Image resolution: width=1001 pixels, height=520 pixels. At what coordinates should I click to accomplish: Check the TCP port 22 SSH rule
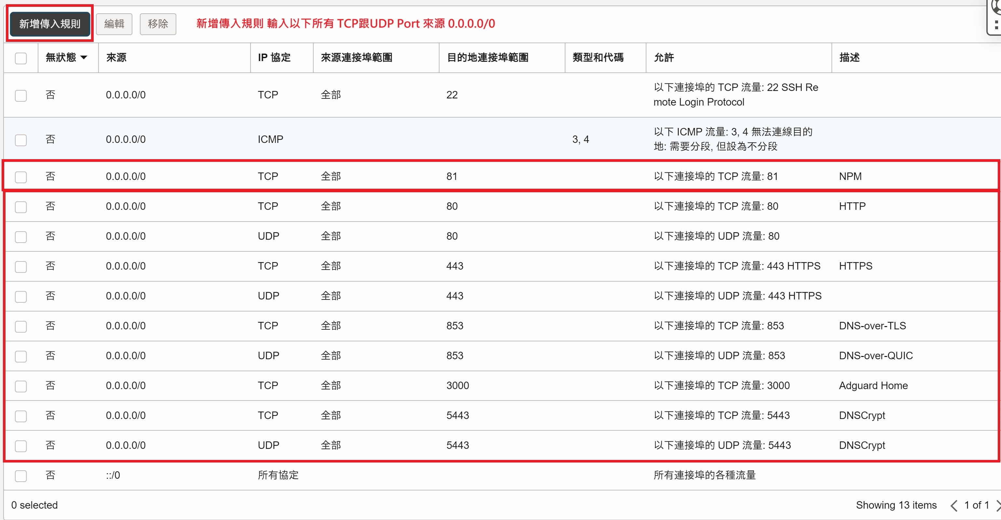point(21,95)
